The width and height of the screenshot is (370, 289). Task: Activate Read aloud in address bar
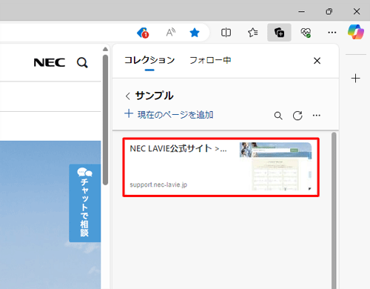tap(170, 33)
